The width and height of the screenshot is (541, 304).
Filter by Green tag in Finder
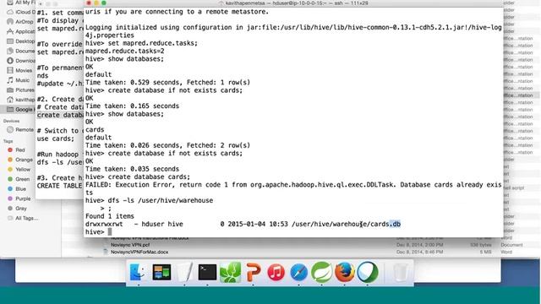19,179
